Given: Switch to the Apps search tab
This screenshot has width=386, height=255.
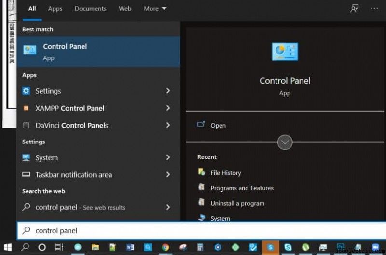Looking at the screenshot, I should pyautogui.click(x=55, y=9).
